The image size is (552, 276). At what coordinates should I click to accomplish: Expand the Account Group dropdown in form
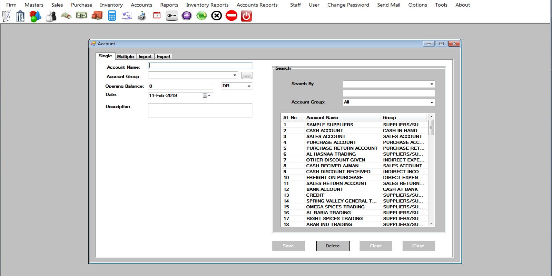pyautogui.click(x=235, y=75)
